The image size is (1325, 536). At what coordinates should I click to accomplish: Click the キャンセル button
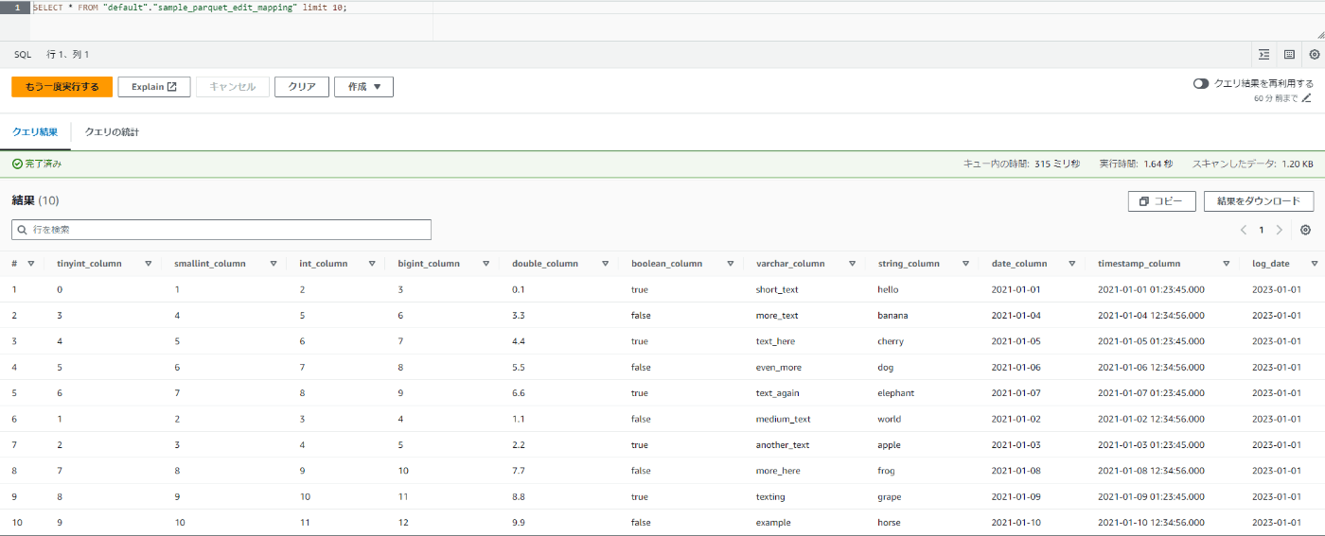[x=233, y=87]
